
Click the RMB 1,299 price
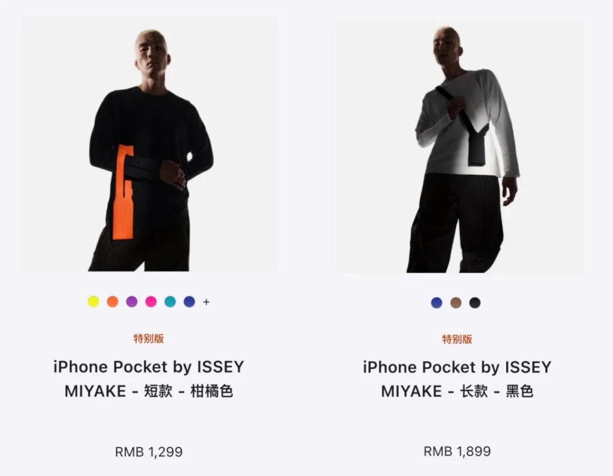[149, 452]
